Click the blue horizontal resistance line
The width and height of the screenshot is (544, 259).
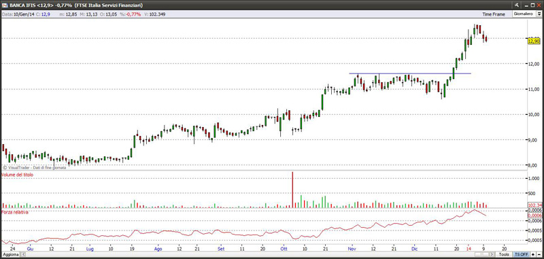point(410,73)
